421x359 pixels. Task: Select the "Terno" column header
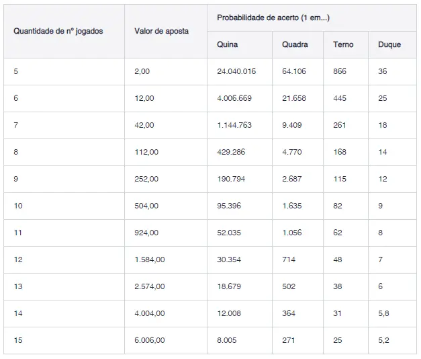click(x=343, y=44)
